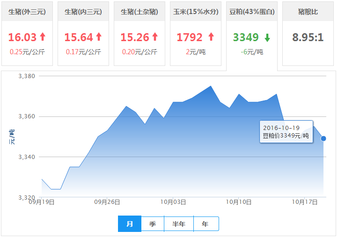Click the green down arrow beside 3349
Viewport: 338px width, 238px height.
(267, 38)
